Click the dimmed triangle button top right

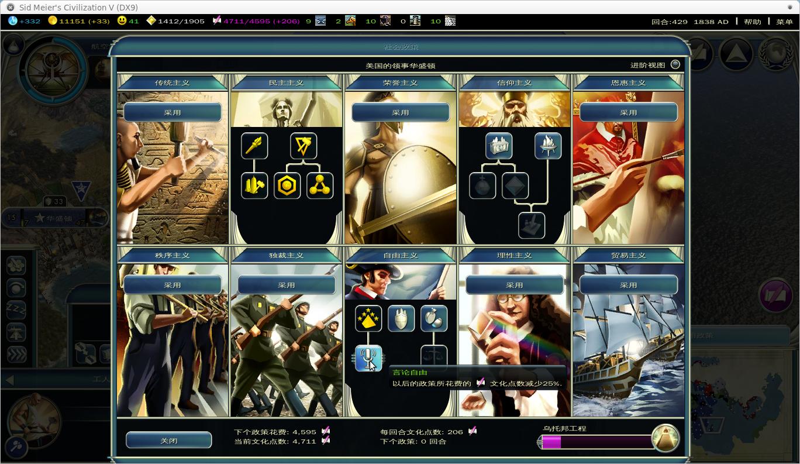[736, 54]
